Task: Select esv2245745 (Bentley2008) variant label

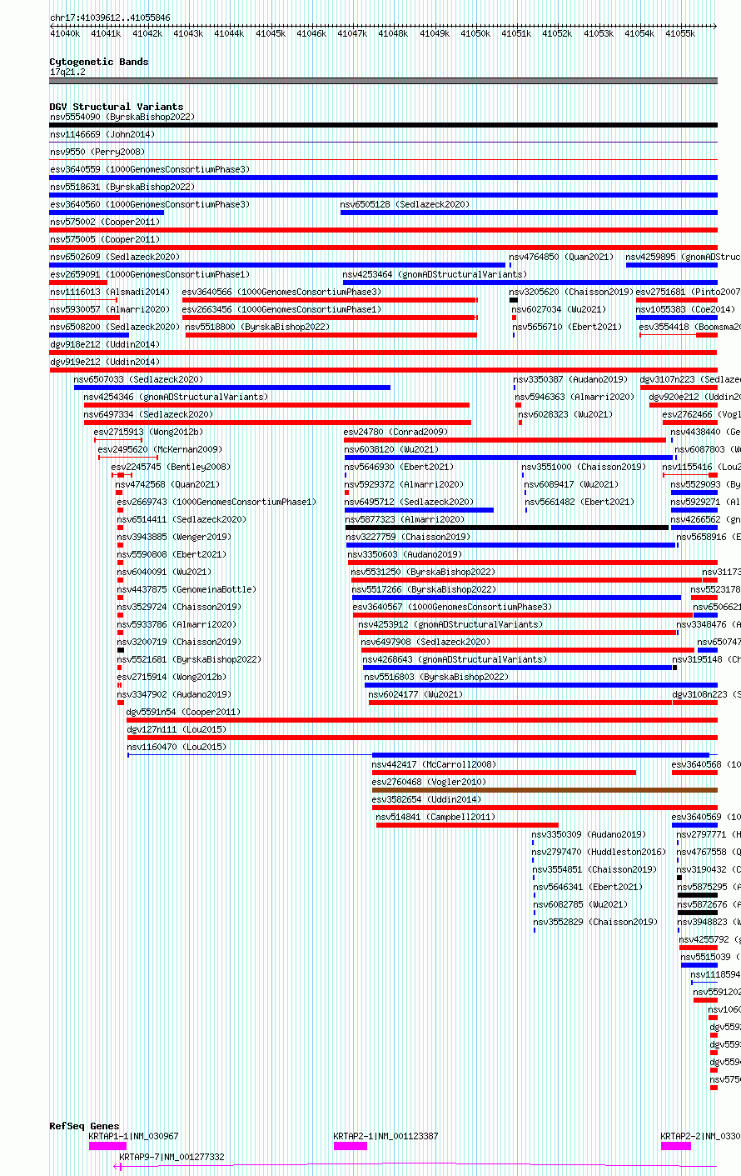Action: click(172, 467)
